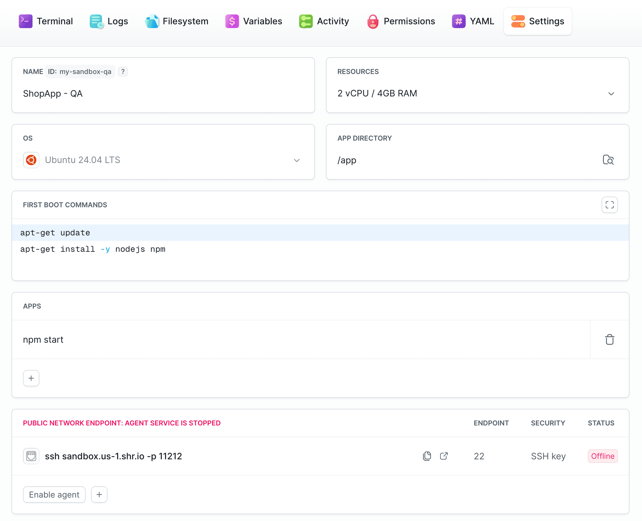Expand First Boot Commands editor fullscreen
642x521 pixels.
click(609, 205)
